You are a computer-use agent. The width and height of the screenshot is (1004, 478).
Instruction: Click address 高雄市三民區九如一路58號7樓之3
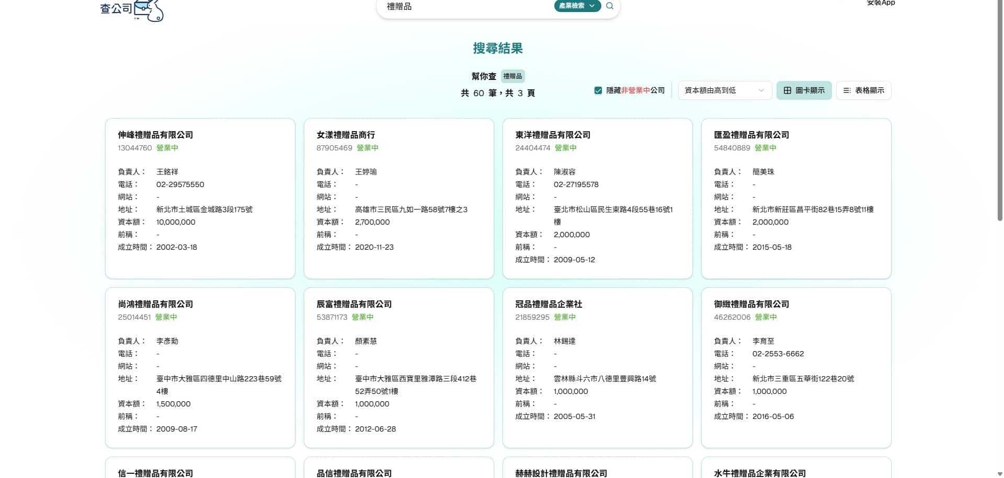411,209
